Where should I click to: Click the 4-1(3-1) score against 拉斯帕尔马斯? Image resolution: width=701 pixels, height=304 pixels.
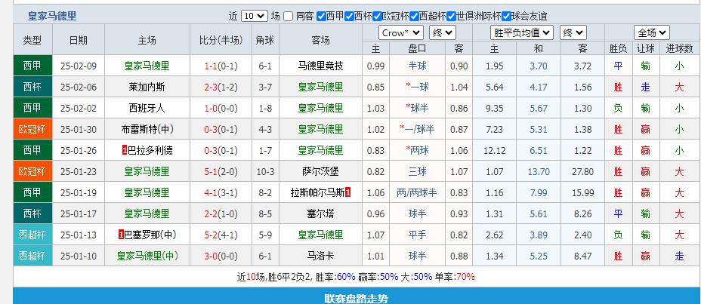[x=221, y=193]
